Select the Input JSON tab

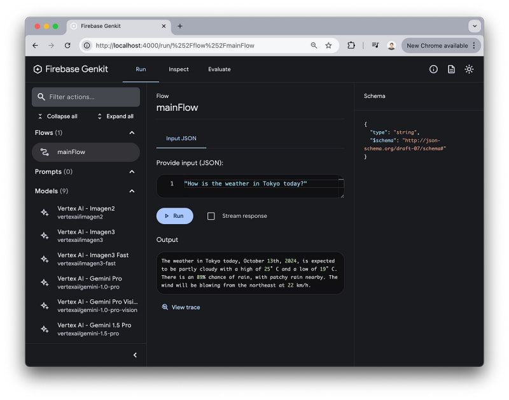[181, 138]
